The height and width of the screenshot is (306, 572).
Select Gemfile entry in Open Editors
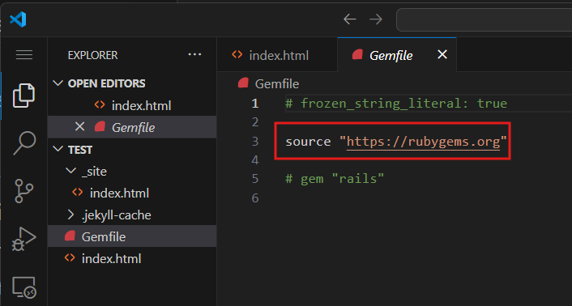[132, 127]
